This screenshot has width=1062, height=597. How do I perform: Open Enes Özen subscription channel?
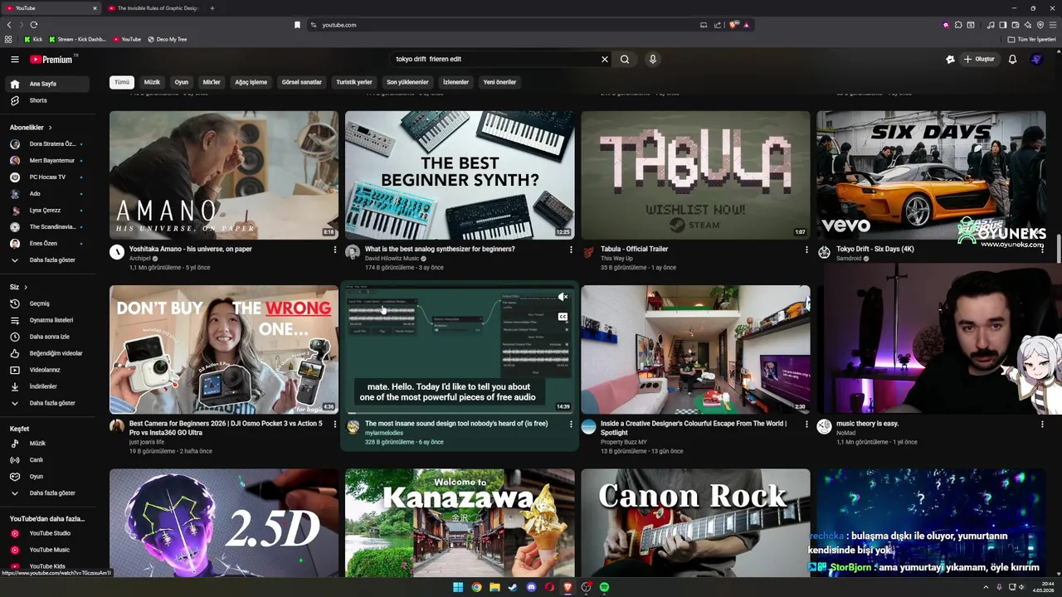48,244
